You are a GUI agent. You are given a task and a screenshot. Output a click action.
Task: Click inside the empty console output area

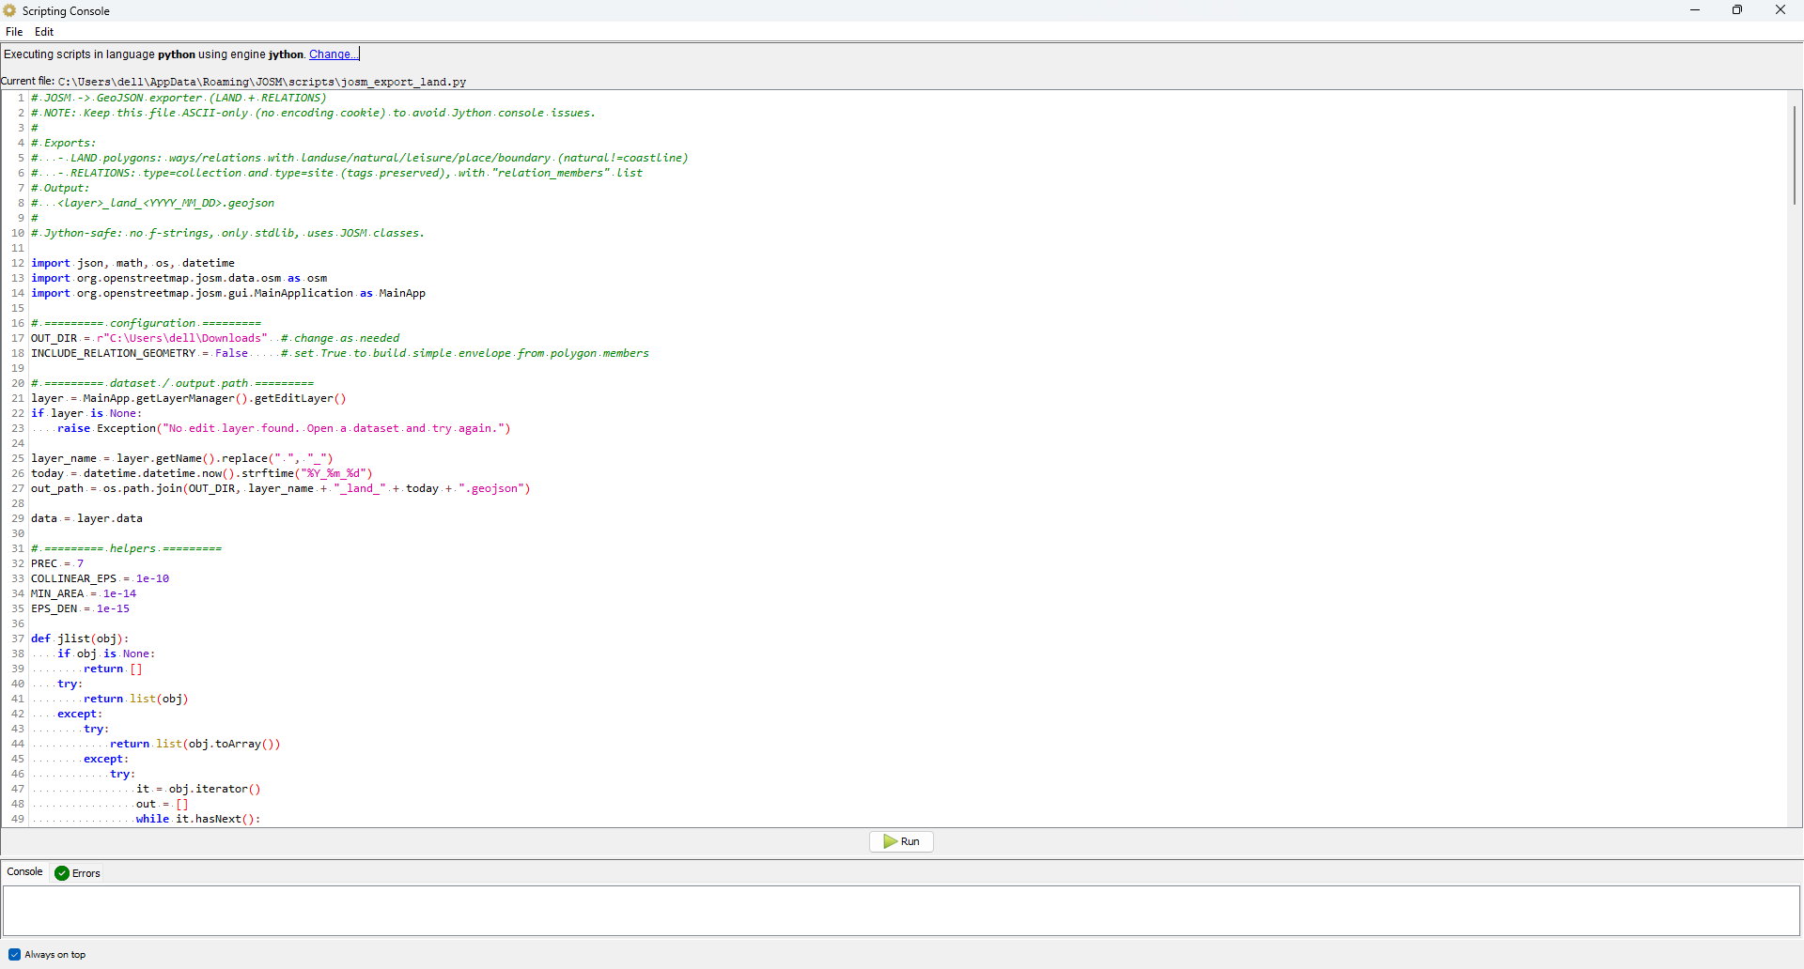pos(900,911)
